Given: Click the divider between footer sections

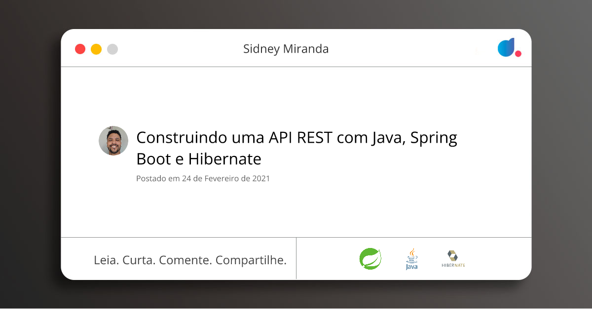Looking at the screenshot, I should [296, 258].
